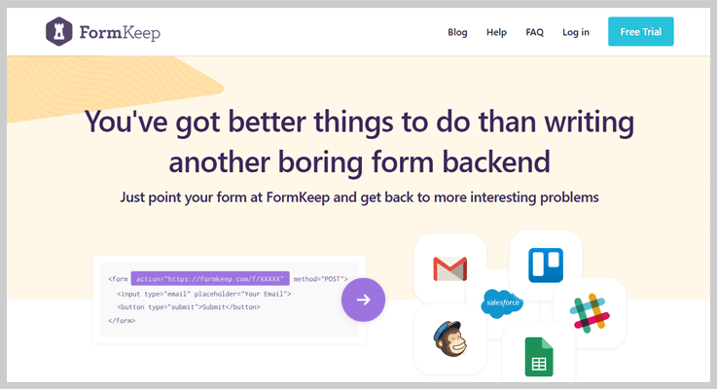Click the Google Sheets icon
The image size is (717, 389).
click(x=539, y=357)
